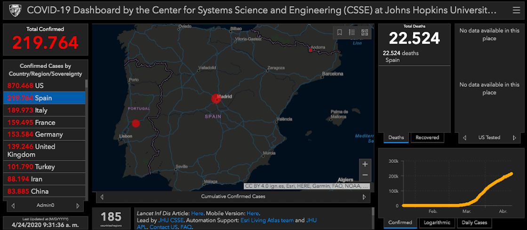Select Germany in the confirmed cases list
This screenshot has width=527, height=230.
[44, 134]
